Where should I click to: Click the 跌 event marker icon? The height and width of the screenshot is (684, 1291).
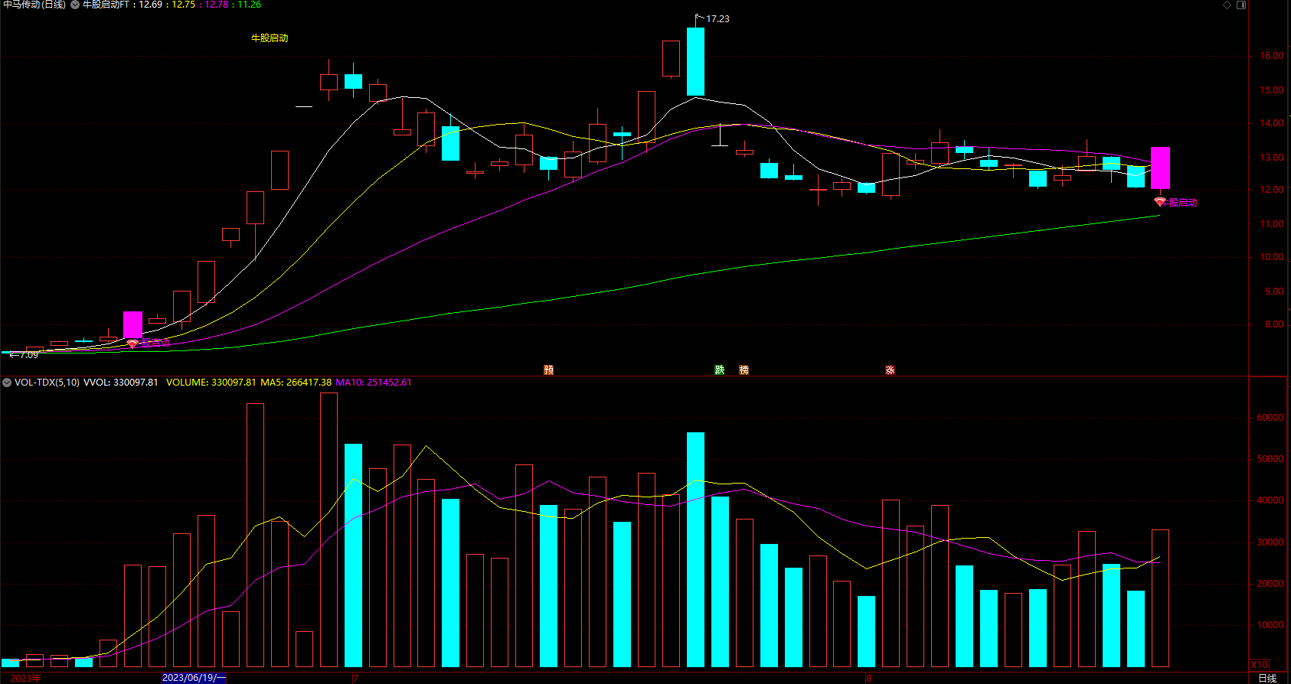coord(720,370)
